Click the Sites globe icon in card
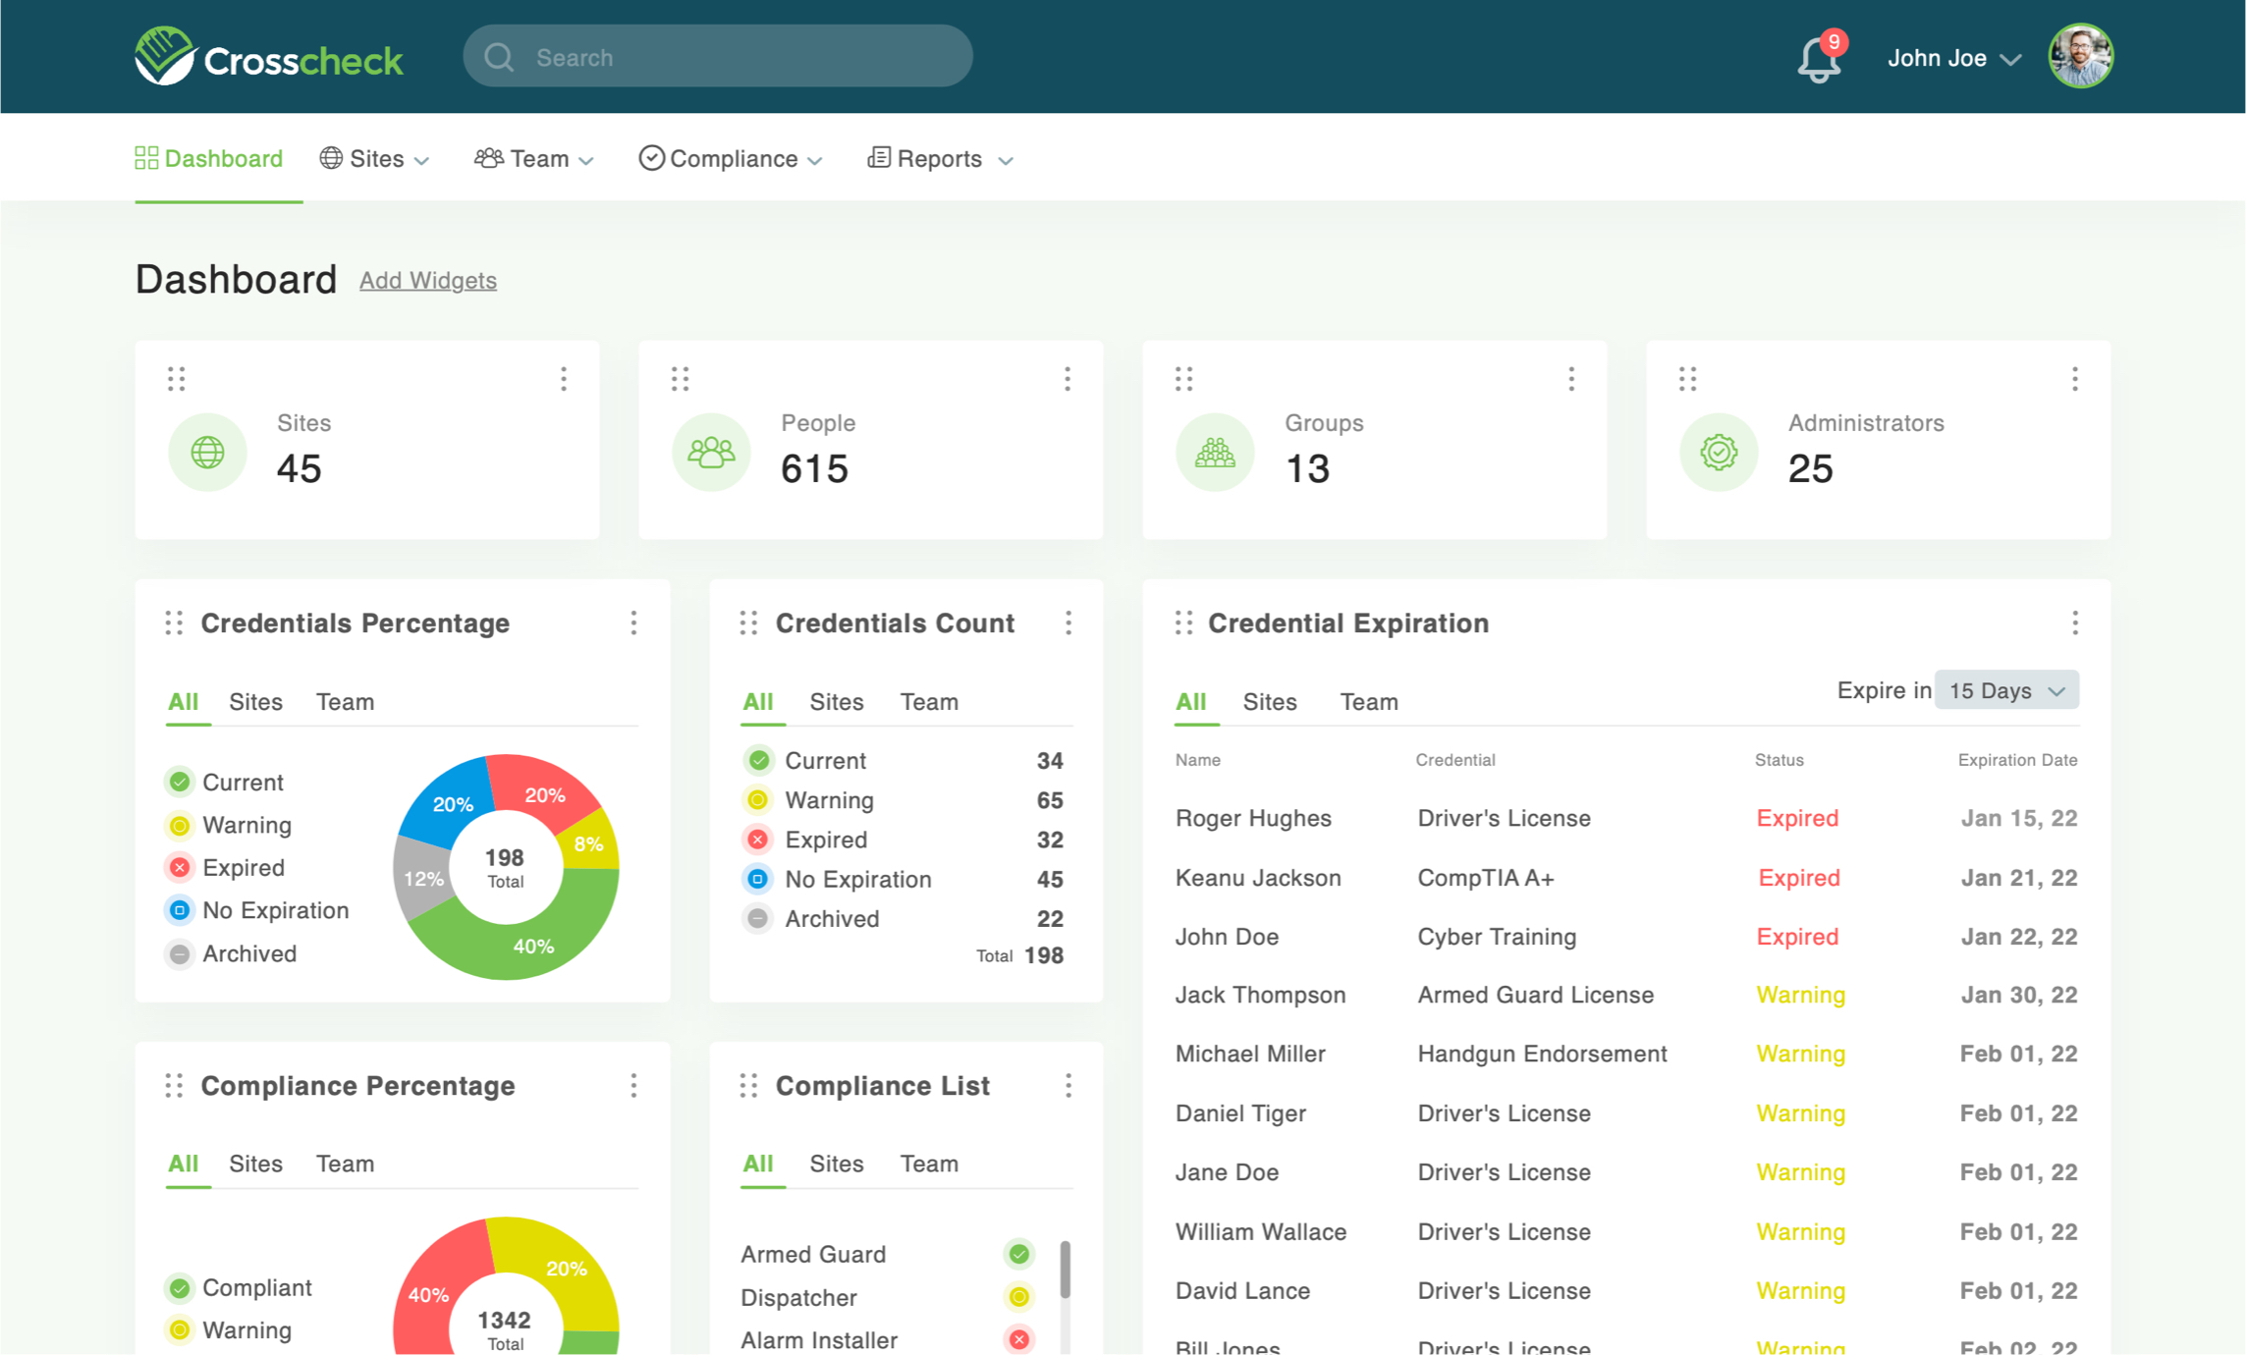2247x1355 pixels. 207,452
